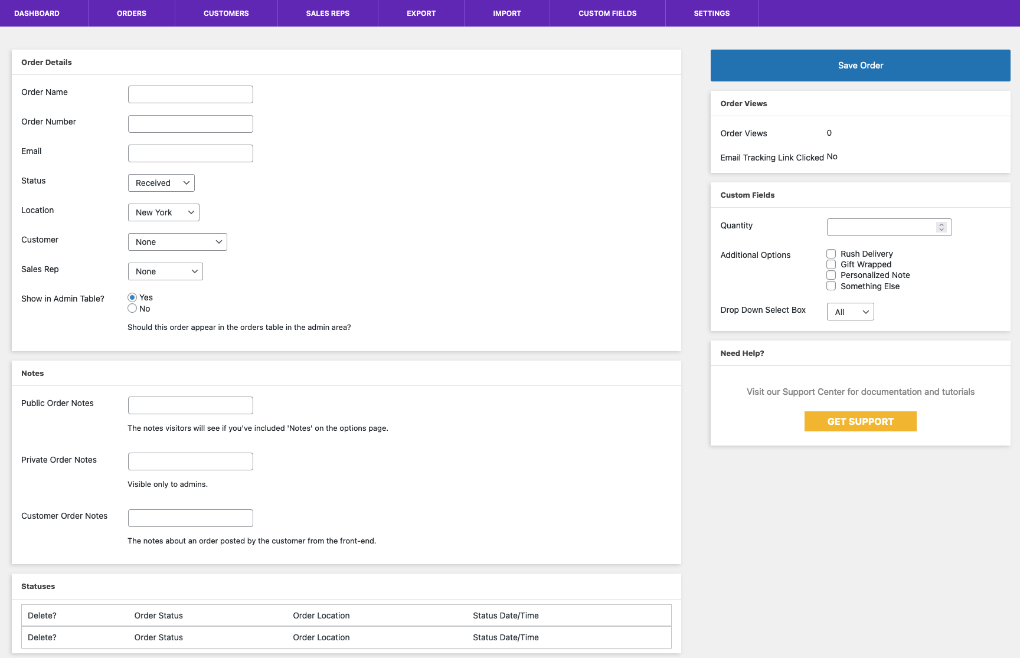1020x658 pixels.
Task: Click the Email Tracking Link Clicked label
Action: pyautogui.click(x=772, y=158)
